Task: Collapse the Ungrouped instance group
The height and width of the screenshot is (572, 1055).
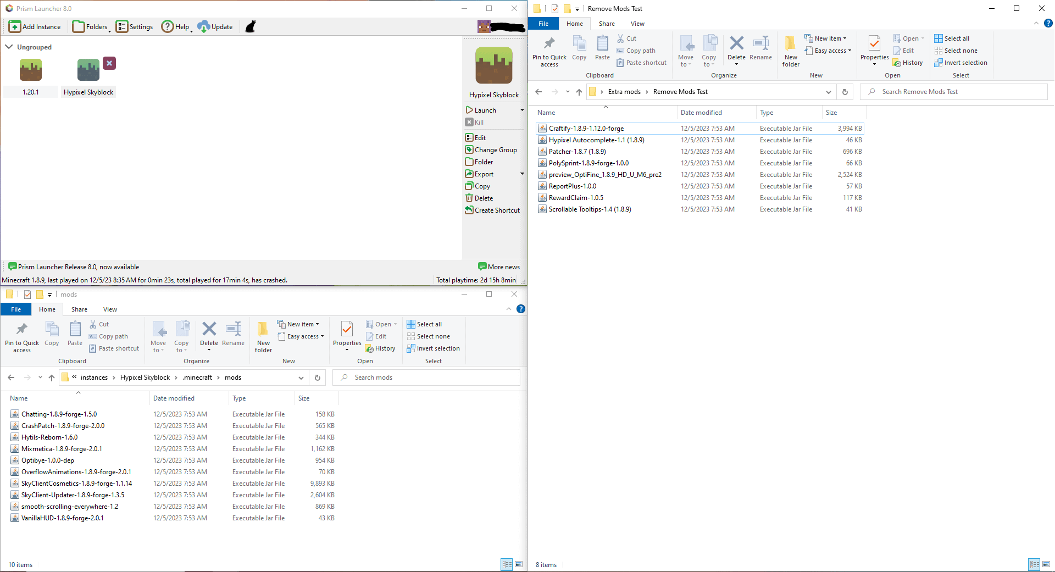Action: (9, 47)
